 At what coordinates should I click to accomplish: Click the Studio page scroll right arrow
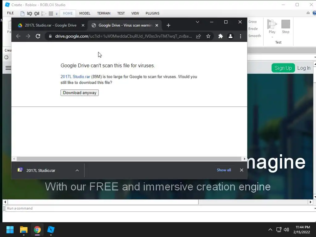click(x=310, y=202)
